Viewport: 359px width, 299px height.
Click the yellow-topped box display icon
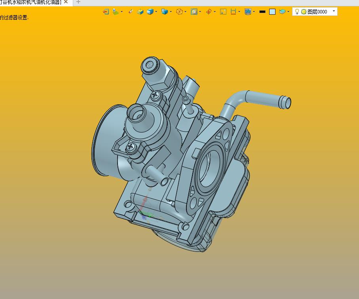(140, 12)
